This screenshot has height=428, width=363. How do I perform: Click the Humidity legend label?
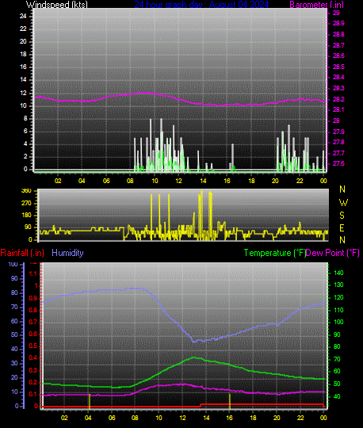point(67,253)
